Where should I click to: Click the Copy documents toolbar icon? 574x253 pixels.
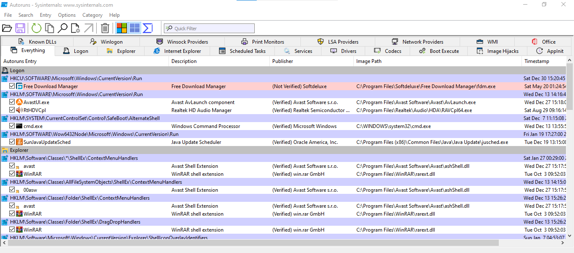(50, 28)
